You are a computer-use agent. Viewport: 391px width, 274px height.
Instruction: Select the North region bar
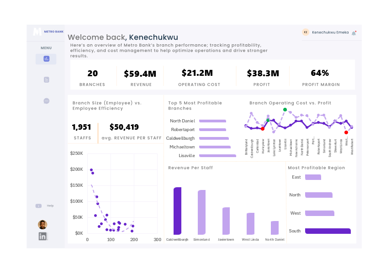point(319,195)
